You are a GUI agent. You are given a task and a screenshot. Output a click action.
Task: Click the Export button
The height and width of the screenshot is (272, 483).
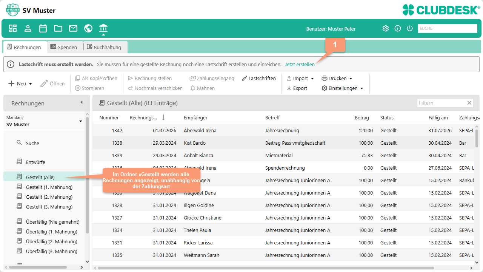tap(297, 88)
